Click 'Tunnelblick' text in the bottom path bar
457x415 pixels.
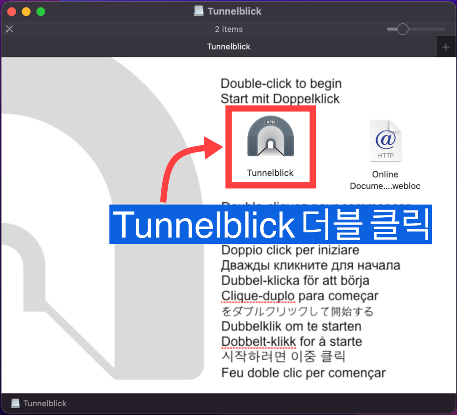[45, 403]
